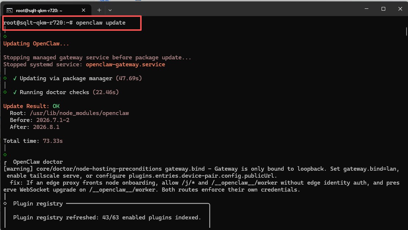Click the terminal icon in the tab
The height and width of the screenshot is (230, 408).
pyautogui.click(x=10, y=10)
